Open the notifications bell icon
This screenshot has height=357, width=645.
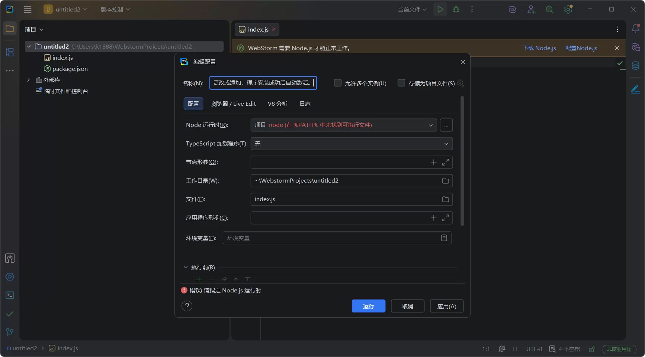(x=636, y=29)
